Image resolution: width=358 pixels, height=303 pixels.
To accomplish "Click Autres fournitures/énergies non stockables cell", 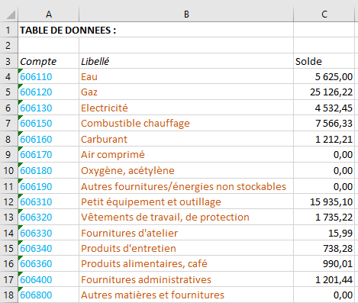I will point(186,186).
